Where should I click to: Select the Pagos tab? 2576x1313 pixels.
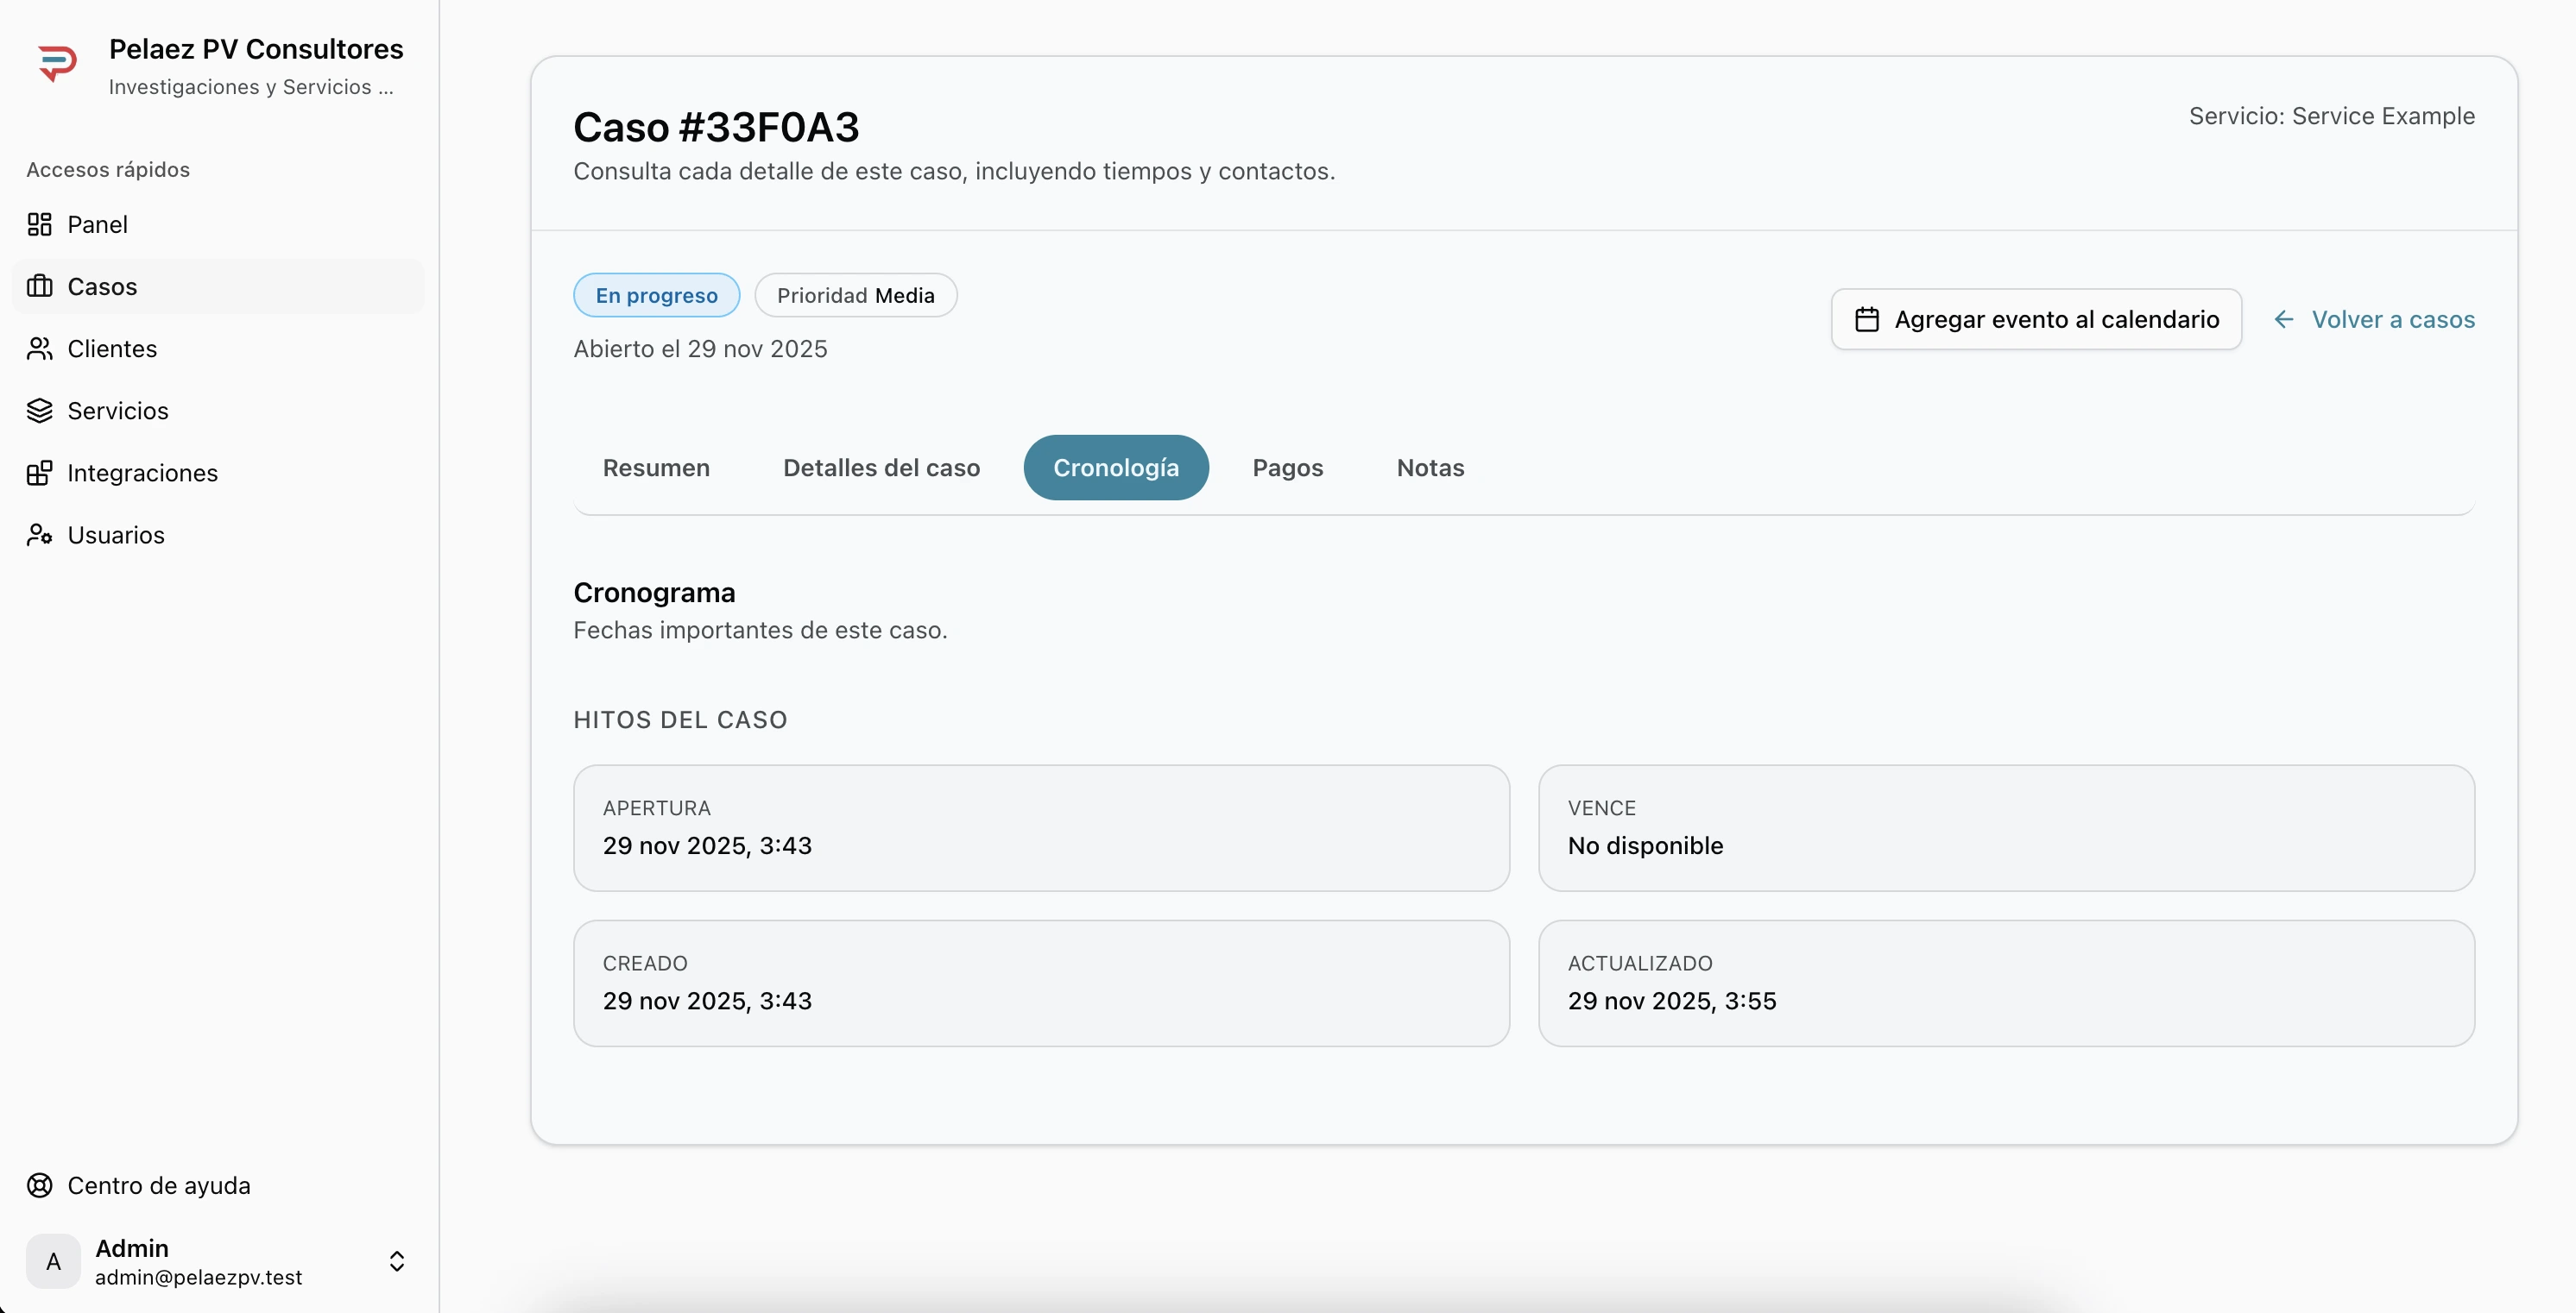[x=1287, y=468]
